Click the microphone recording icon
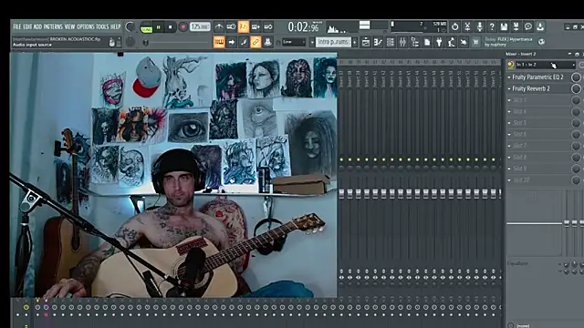The width and height of the screenshot is (584, 328). tap(479, 26)
